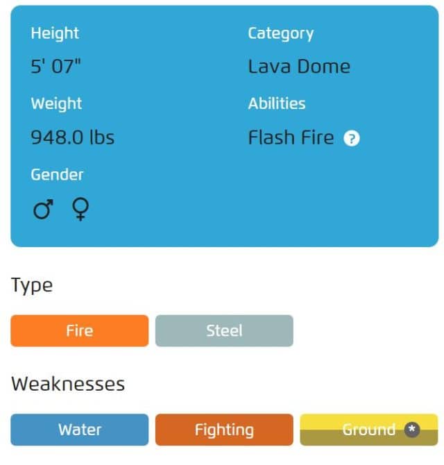The image size is (444, 465).
Task: Click the Height label
Action: [x=55, y=33]
